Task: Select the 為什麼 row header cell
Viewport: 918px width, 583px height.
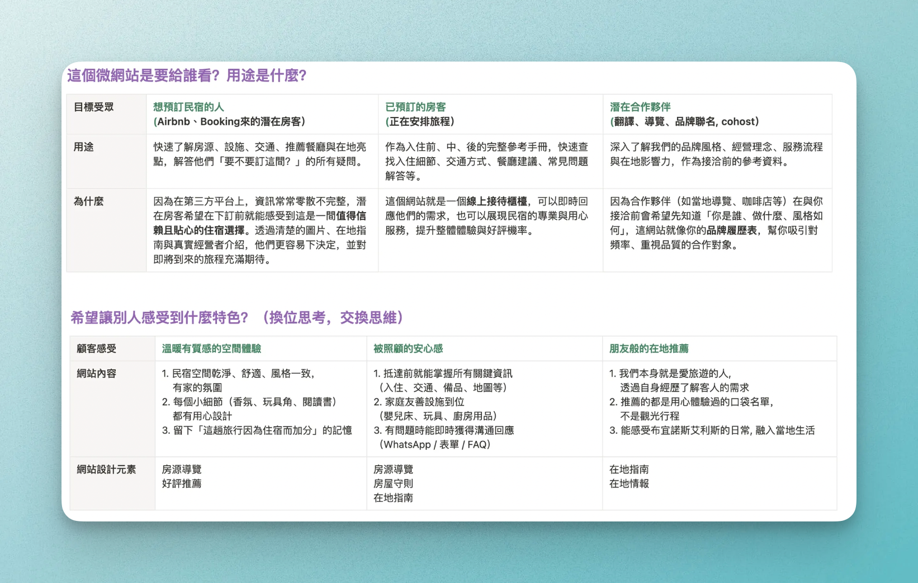Action: coord(106,230)
